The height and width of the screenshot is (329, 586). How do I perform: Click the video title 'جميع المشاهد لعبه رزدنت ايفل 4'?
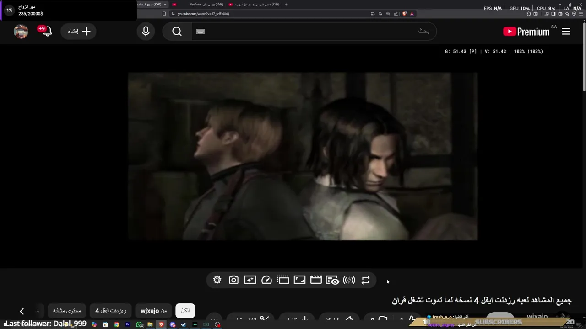pos(482,301)
